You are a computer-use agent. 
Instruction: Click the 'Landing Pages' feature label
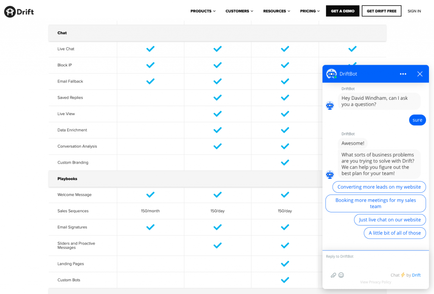click(x=71, y=264)
